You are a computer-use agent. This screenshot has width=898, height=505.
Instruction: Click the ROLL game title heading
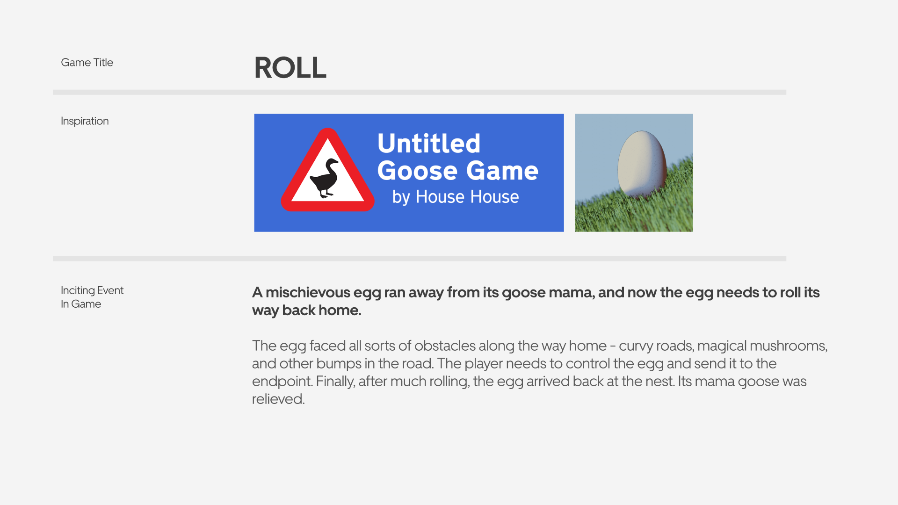[x=290, y=68]
